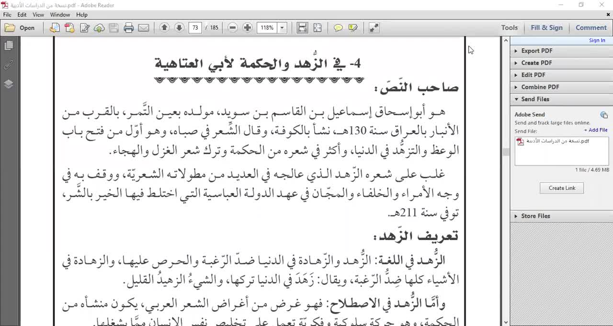Add a sticky note comment
This screenshot has height=326, width=613.
[338, 28]
